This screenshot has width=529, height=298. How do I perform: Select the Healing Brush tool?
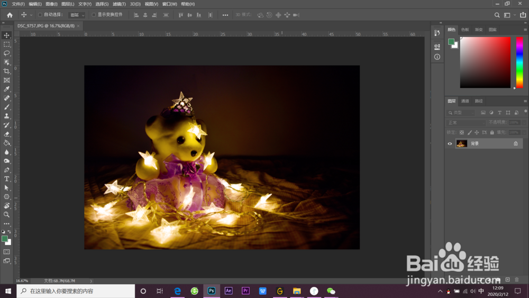click(6, 98)
